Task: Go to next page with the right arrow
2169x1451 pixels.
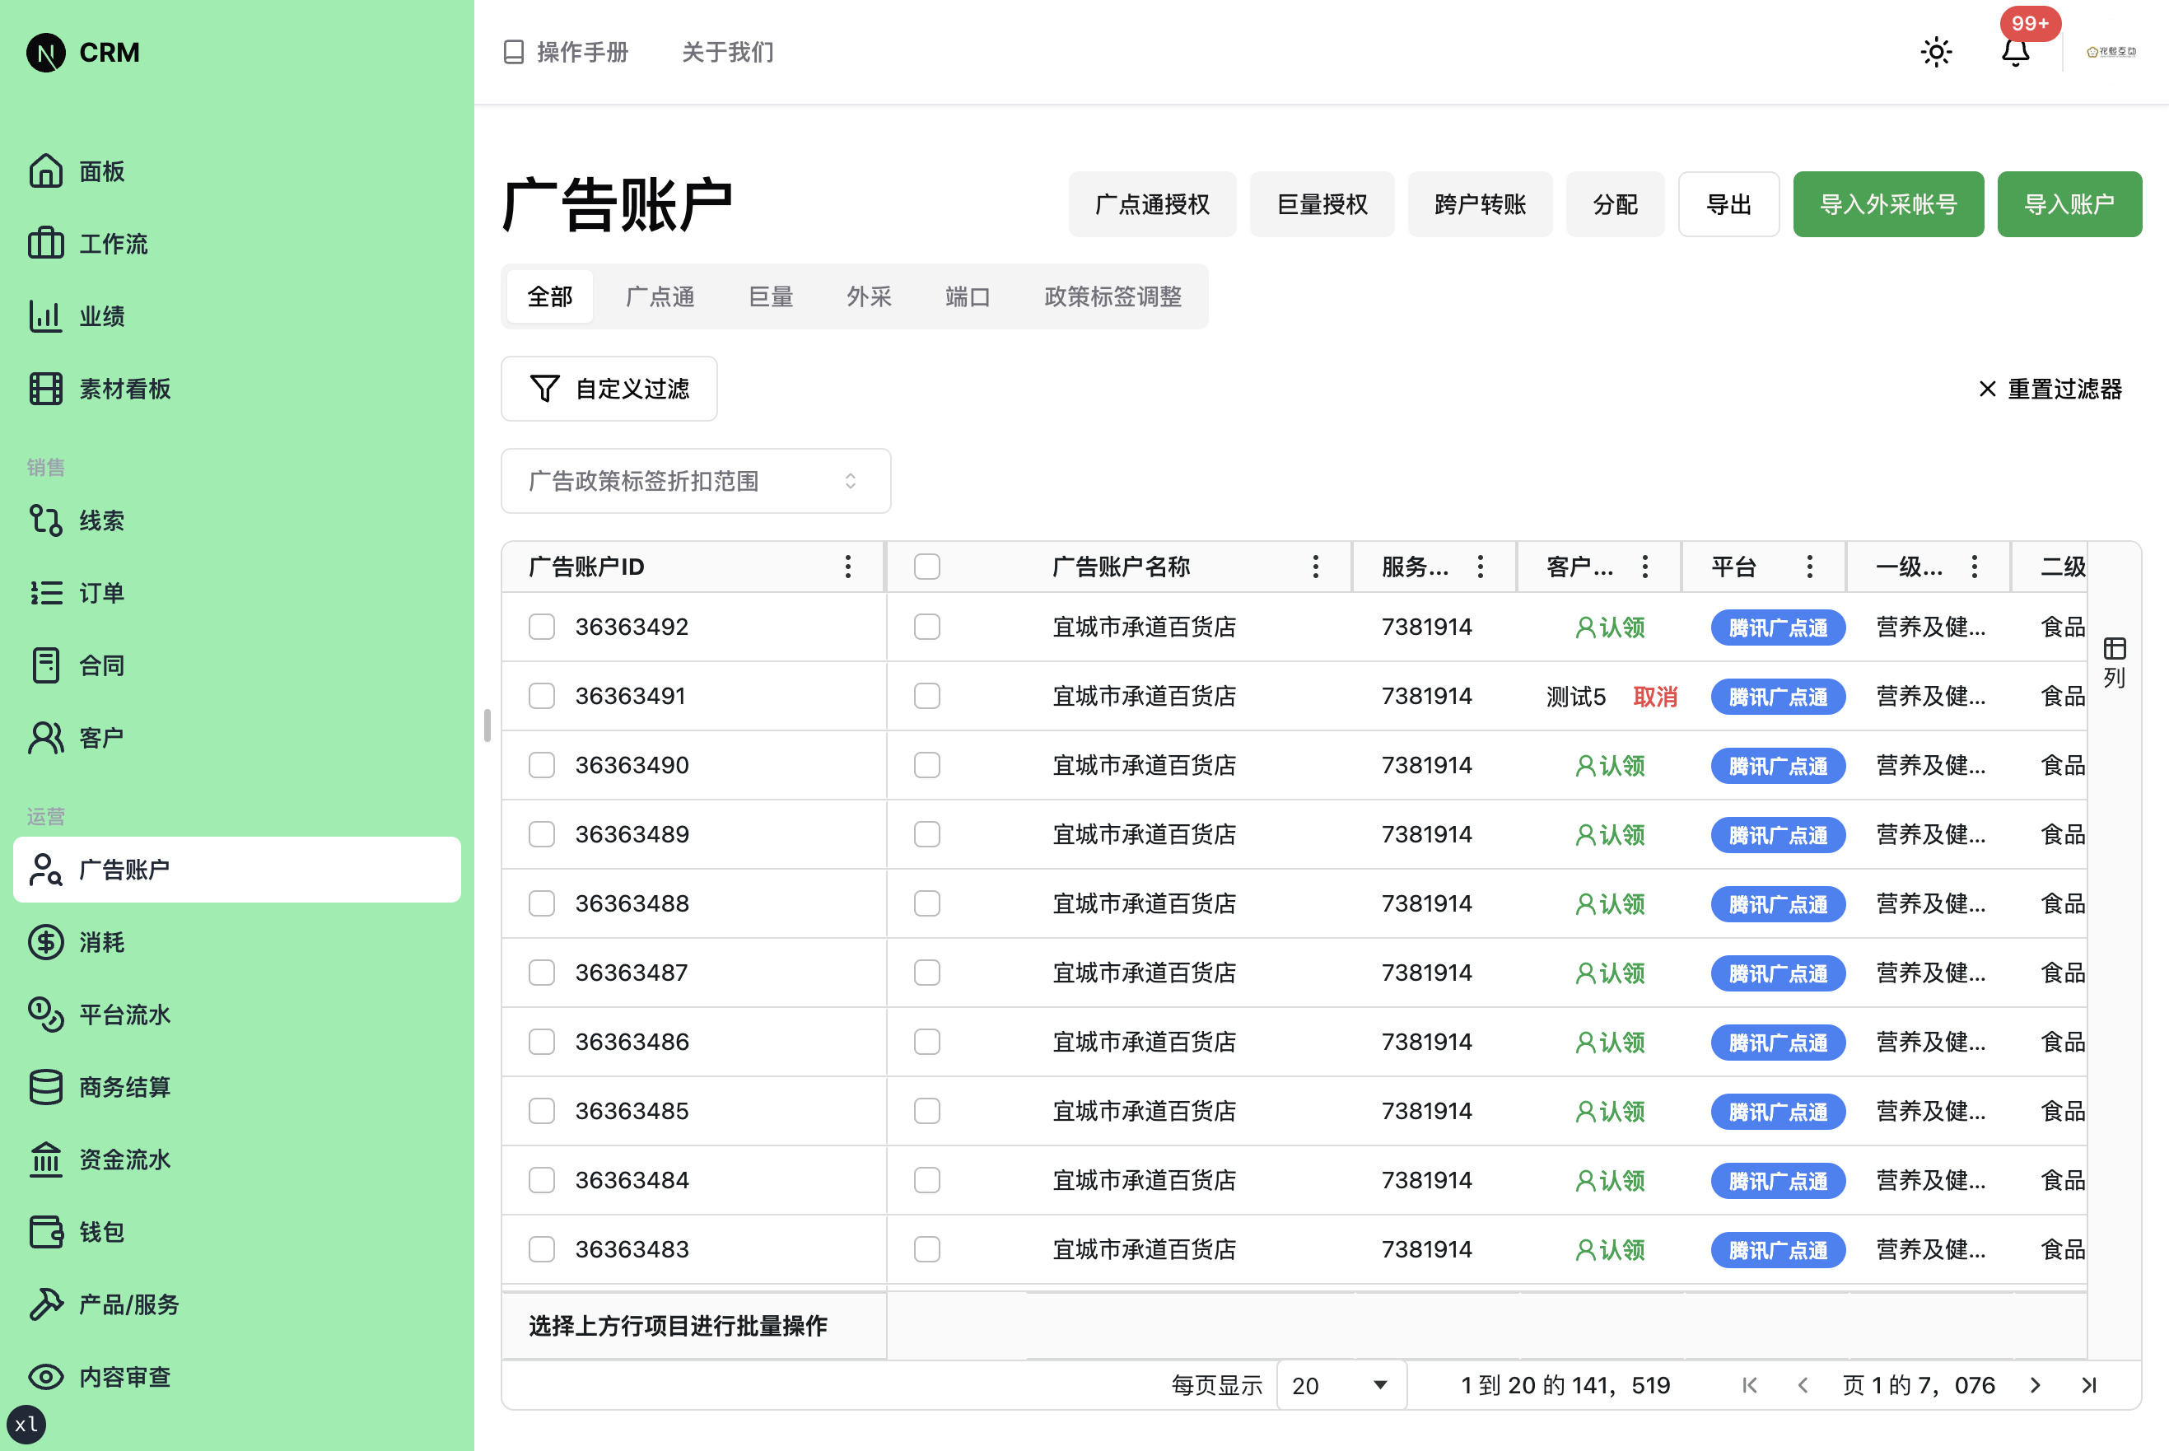Action: (x=2036, y=1385)
